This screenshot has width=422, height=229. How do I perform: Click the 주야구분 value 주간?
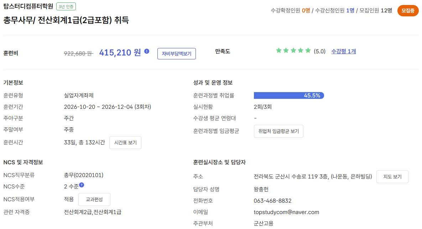pos(69,118)
